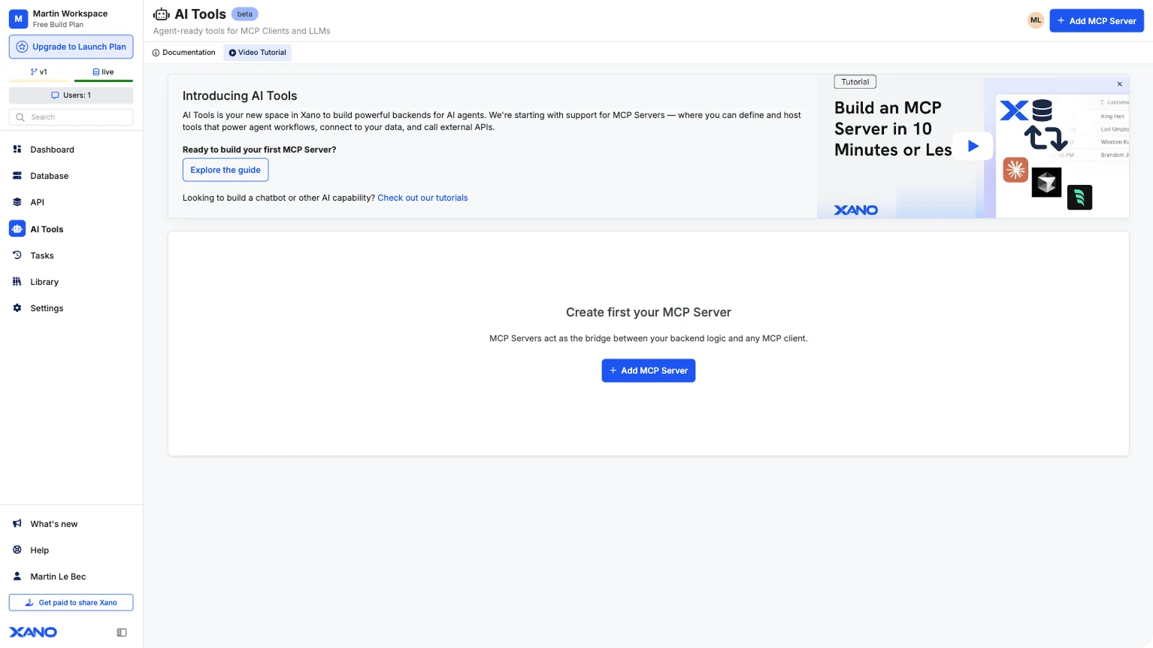The width and height of the screenshot is (1153, 648).
Task: Click the Library books icon
Action: (x=17, y=282)
